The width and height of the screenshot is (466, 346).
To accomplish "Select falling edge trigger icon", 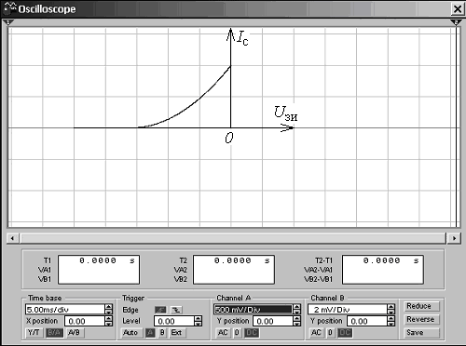I will click(x=176, y=310).
